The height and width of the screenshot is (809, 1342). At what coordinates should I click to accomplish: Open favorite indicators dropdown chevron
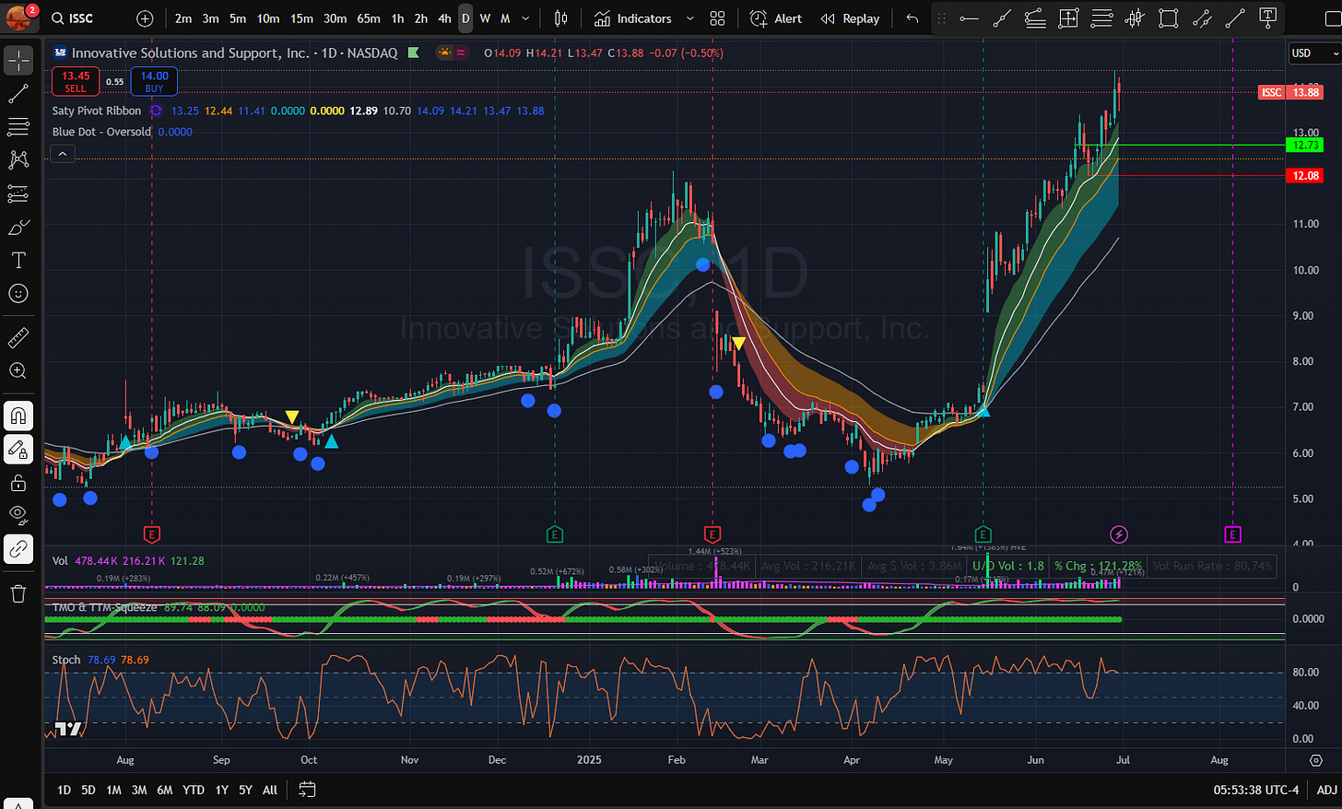point(689,18)
